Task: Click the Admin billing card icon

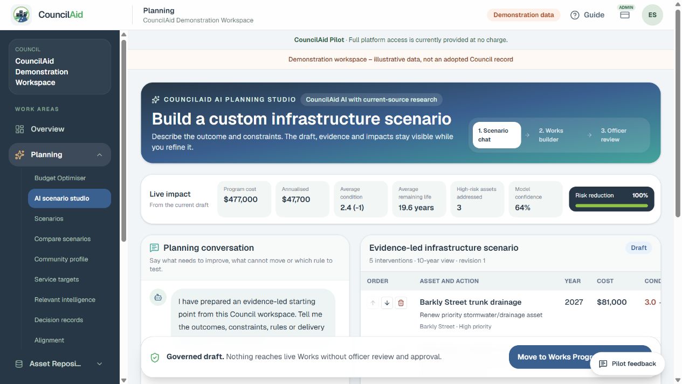Action: [625, 15]
